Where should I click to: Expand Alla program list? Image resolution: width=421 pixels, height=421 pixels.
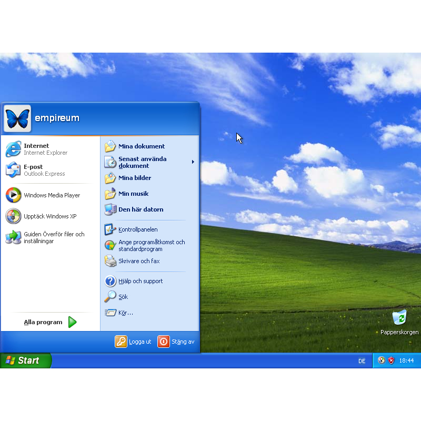(50, 322)
